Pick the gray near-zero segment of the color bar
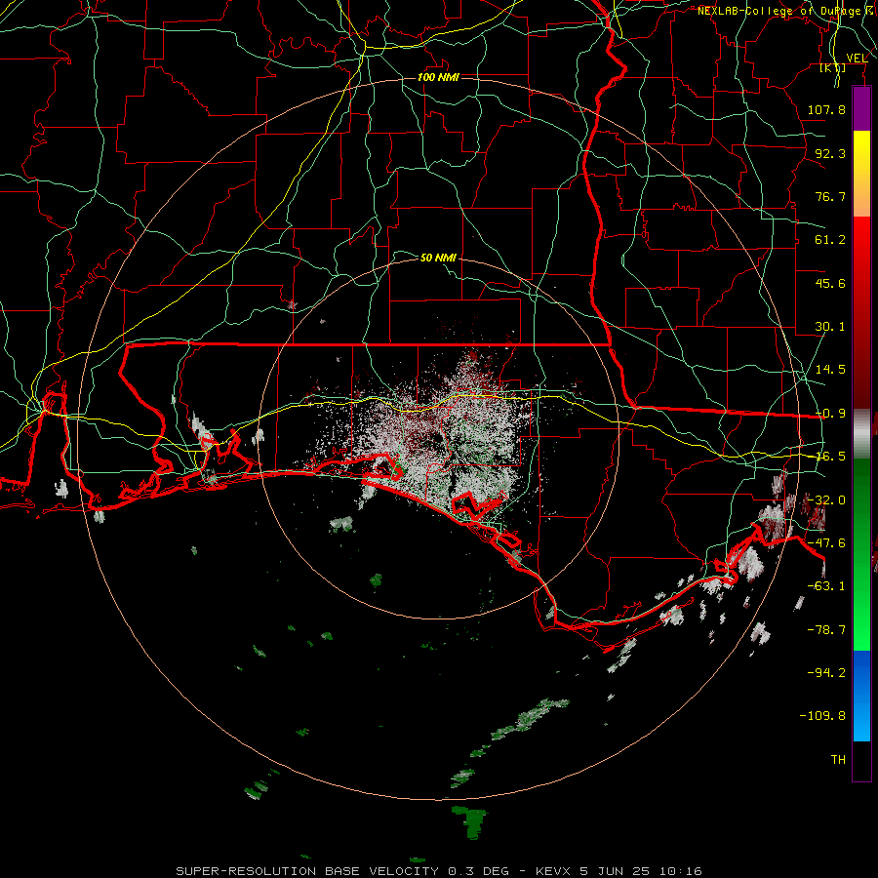Image resolution: width=878 pixels, height=878 pixels. (861, 434)
